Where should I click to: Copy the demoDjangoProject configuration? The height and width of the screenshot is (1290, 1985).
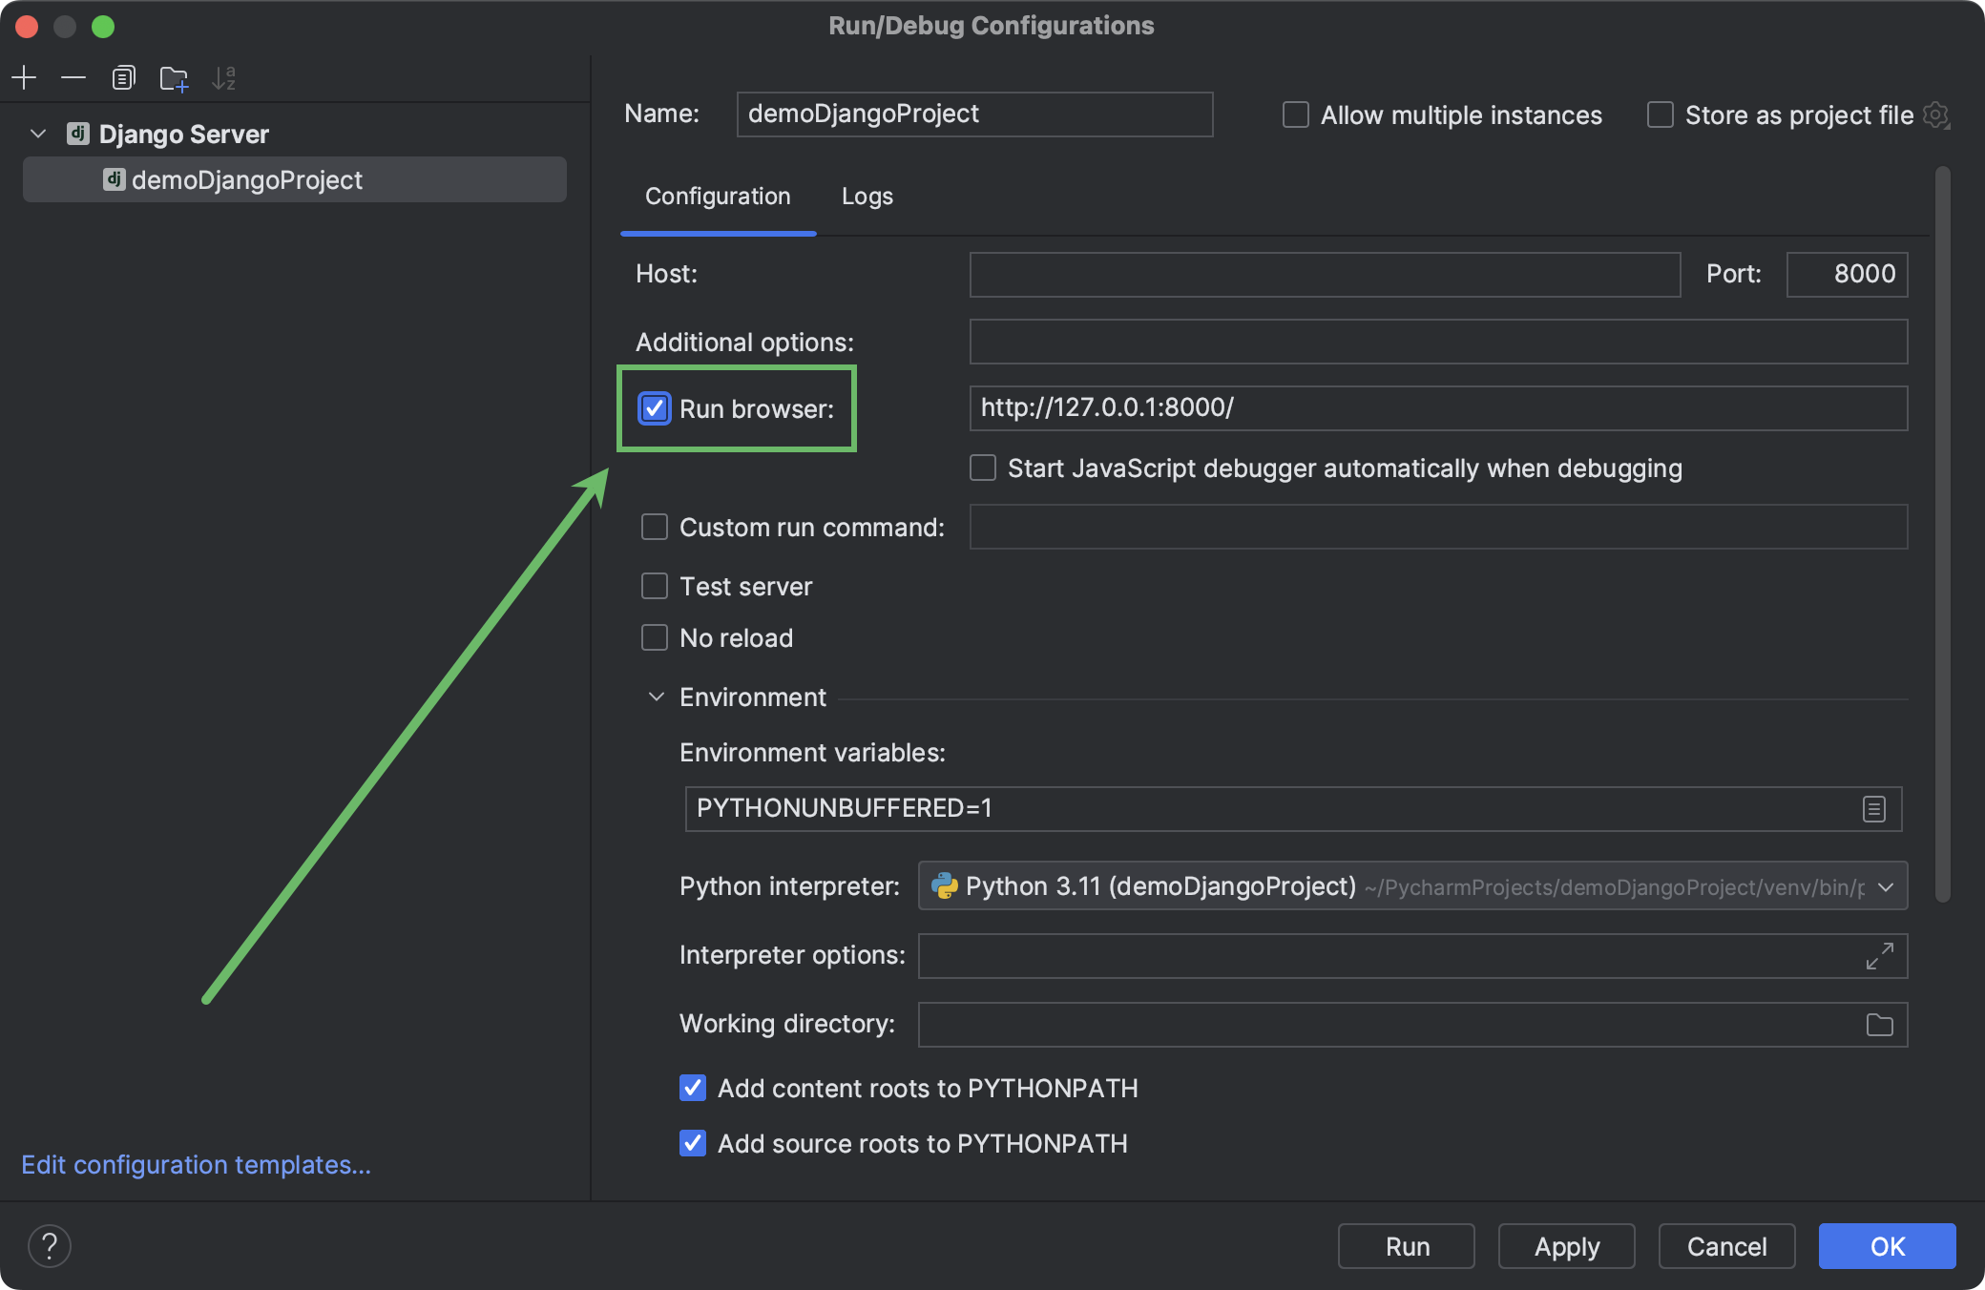point(123,77)
